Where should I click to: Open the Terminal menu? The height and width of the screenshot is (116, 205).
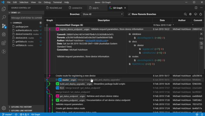click(57, 2)
